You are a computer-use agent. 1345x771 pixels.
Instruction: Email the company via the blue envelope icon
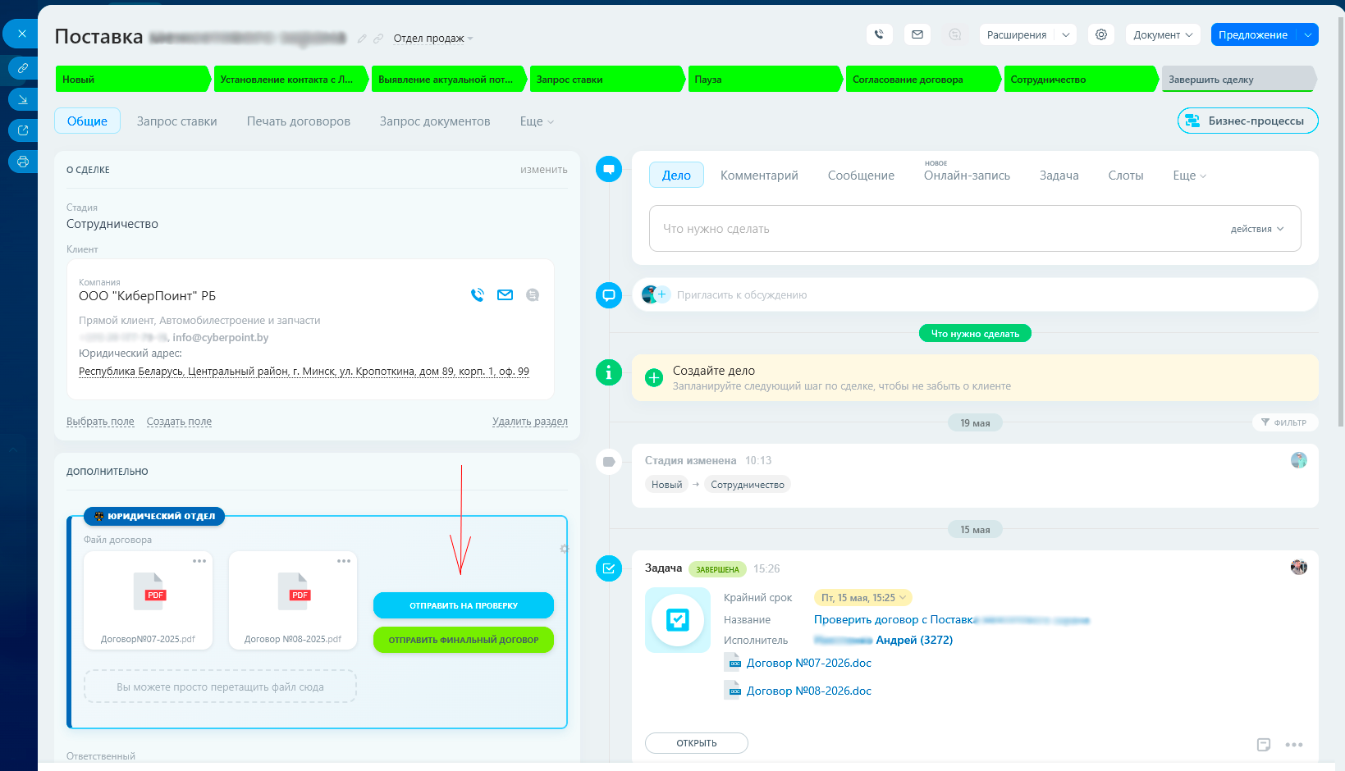click(505, 295)
